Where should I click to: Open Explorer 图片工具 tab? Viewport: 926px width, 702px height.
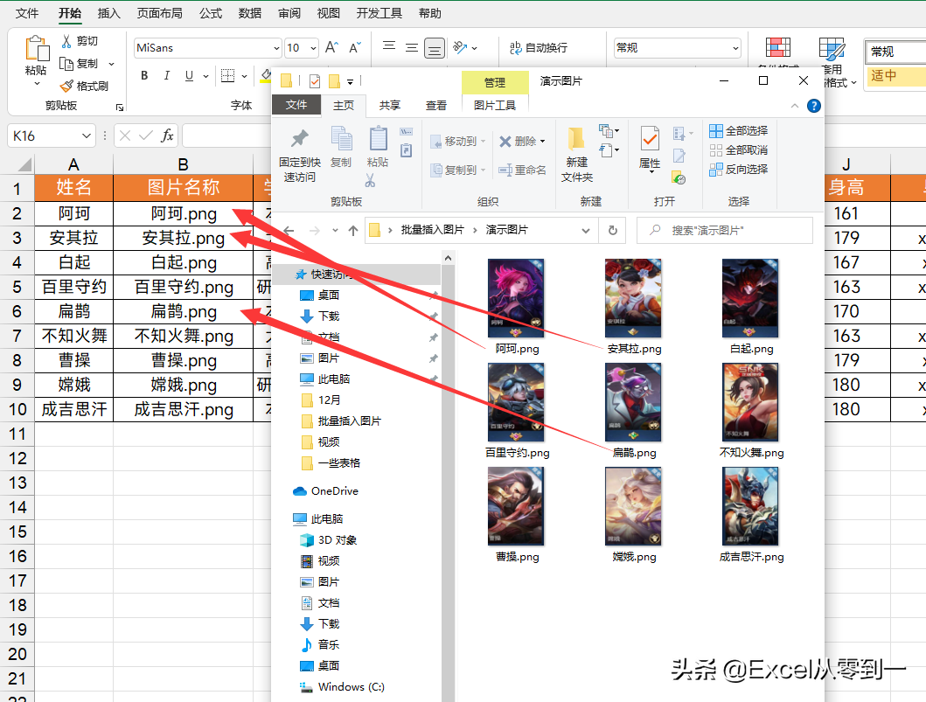click(x=495, y=105)
